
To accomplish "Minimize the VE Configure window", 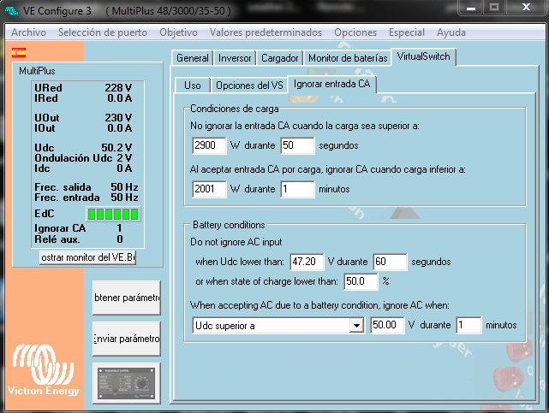I will click(x=471, y=7).
